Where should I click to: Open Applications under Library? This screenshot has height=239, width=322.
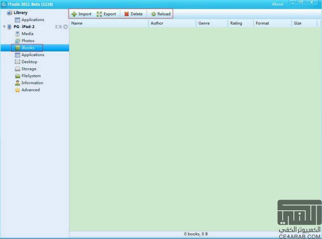click(33, 20)
